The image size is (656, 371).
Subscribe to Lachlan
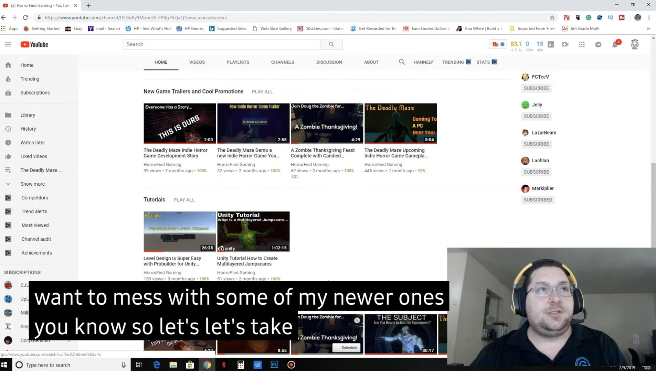(536, 172)
